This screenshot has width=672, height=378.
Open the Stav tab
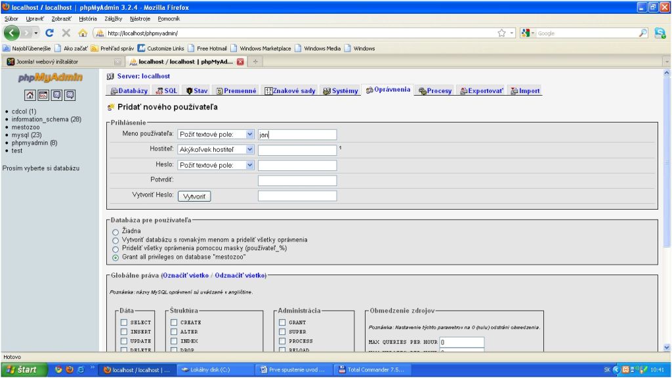tap(197, 90)
